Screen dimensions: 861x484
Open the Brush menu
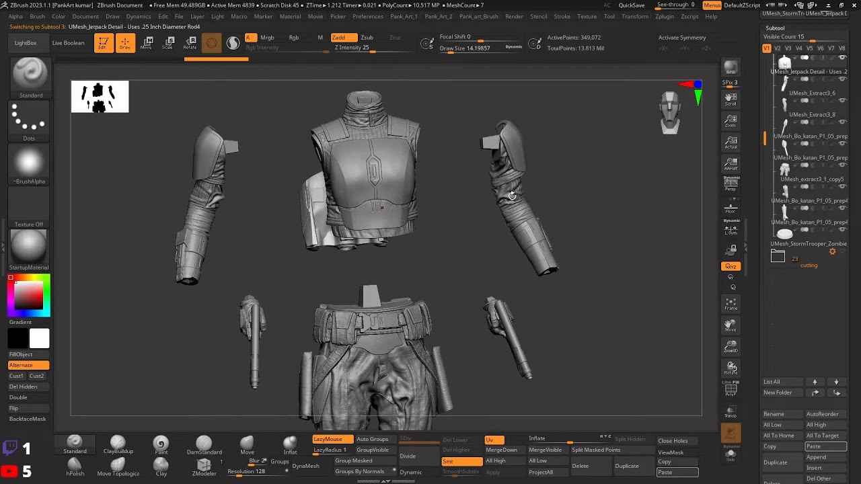click(x=37, y=16)
